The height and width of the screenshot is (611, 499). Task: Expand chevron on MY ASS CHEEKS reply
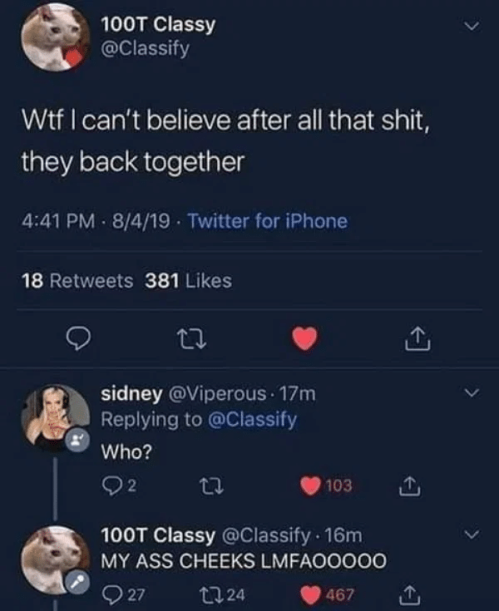[472, 535]
